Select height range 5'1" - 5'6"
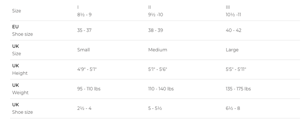This screenshot has width=307, height=120. pos(158,69)
